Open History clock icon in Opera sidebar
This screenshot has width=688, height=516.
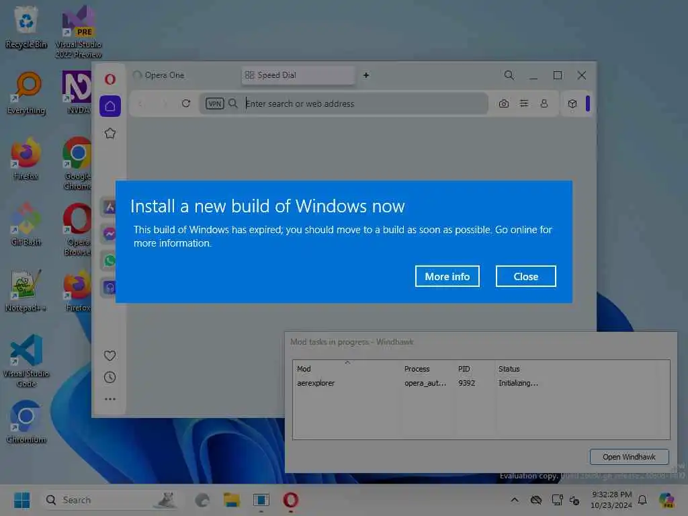(x=110, y=378)
